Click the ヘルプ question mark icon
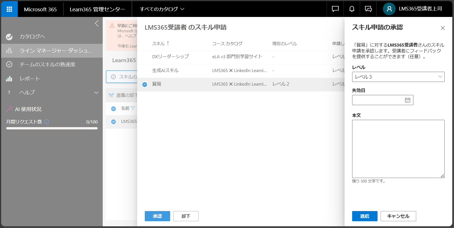Screen dimensions: 454x228 coord(9,92)
